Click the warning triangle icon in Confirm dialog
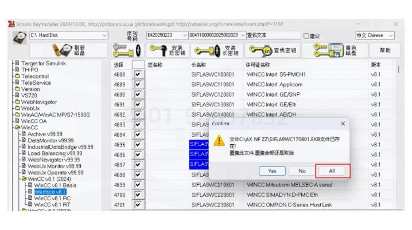Screen dimensions: 412x230 (x=219, y=140)
